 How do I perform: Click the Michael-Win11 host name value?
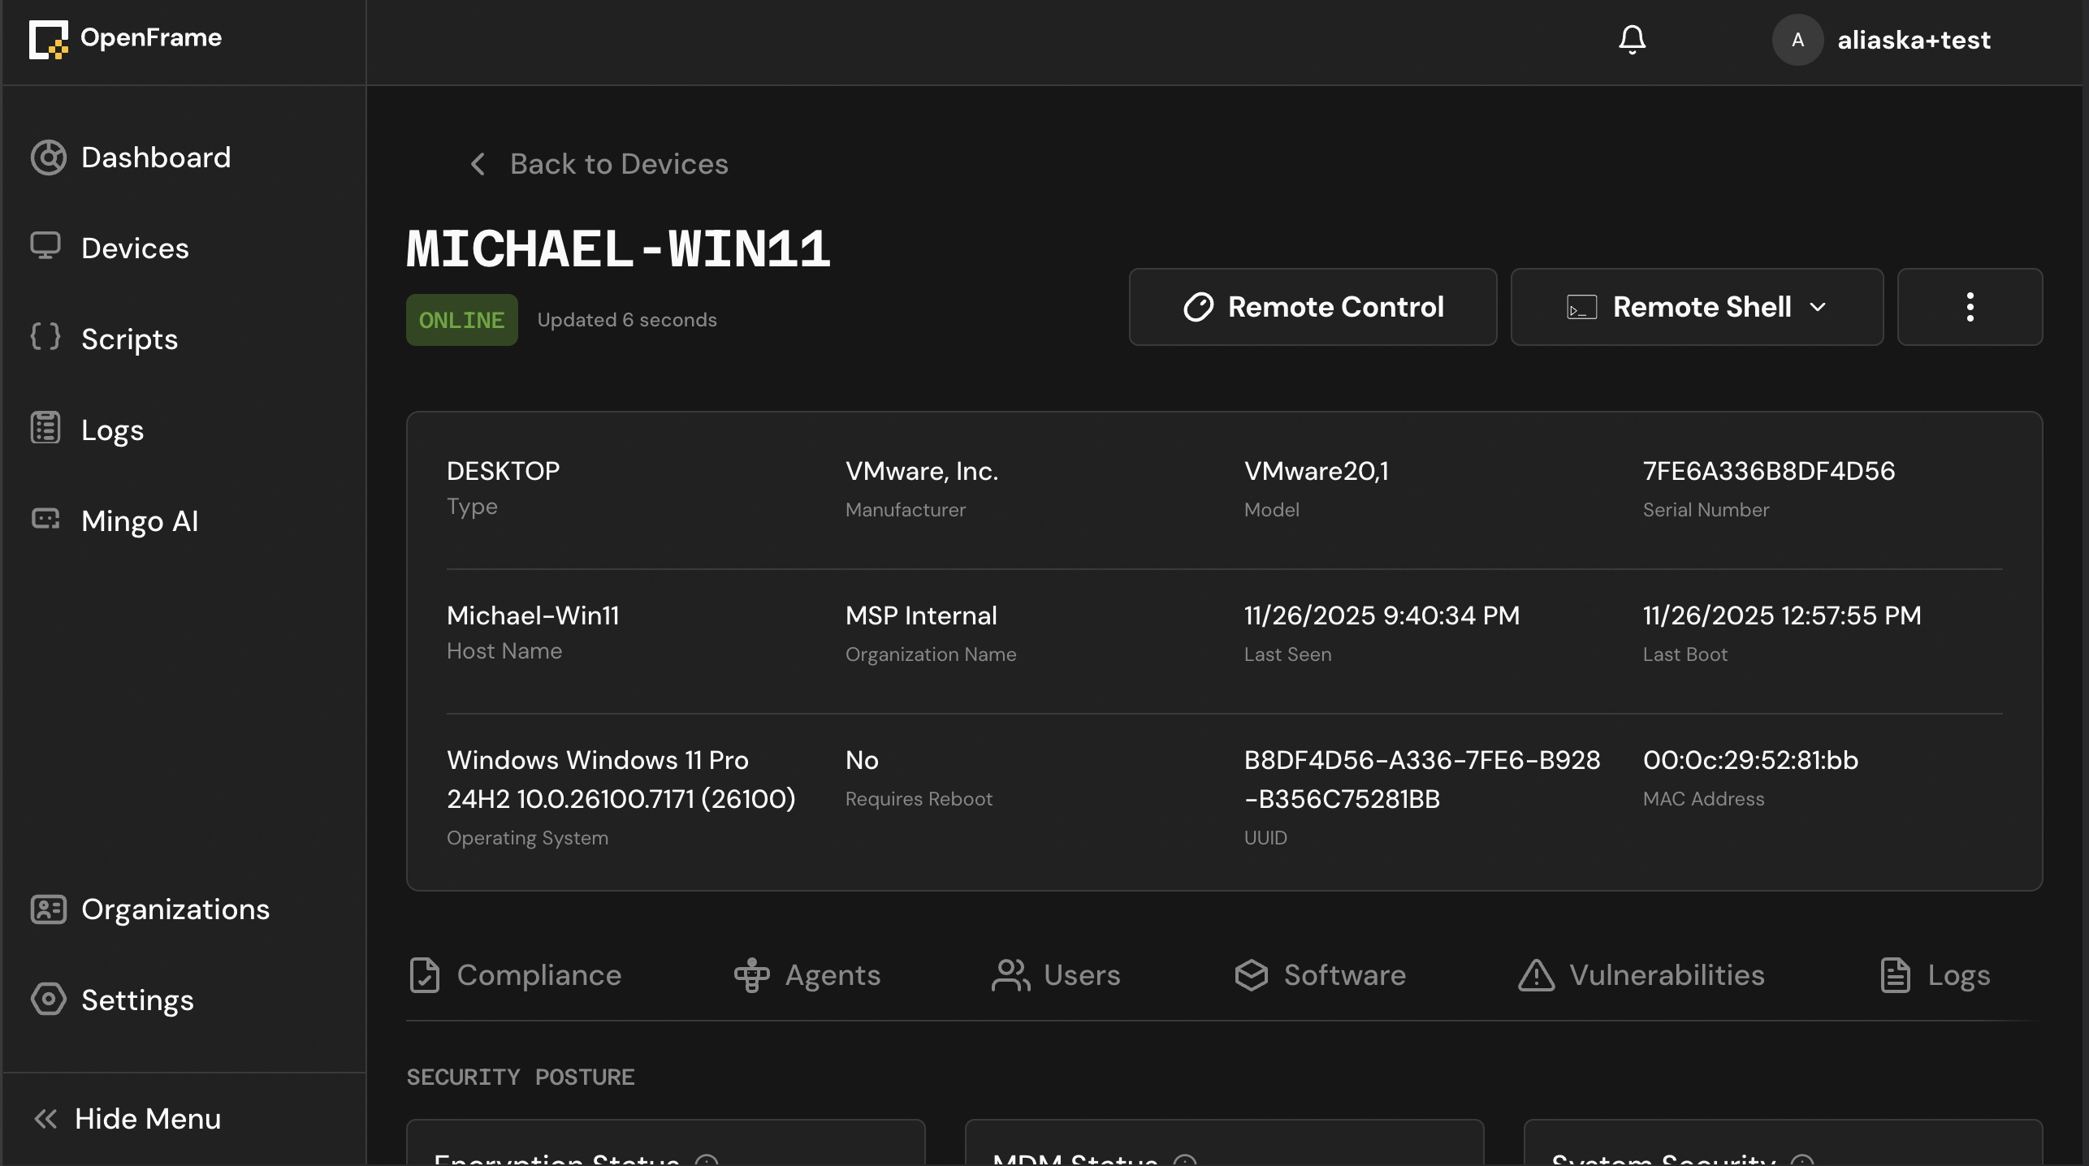533,615
